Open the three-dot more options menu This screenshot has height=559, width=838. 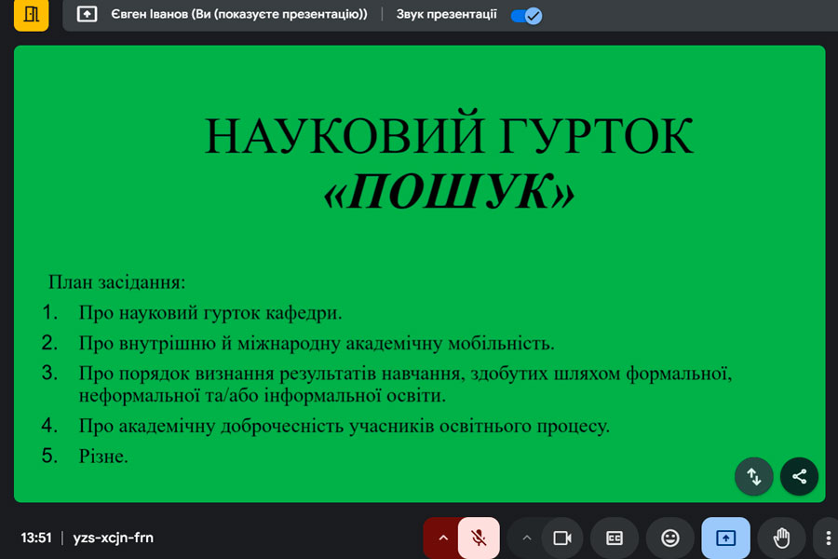[828, 538]
